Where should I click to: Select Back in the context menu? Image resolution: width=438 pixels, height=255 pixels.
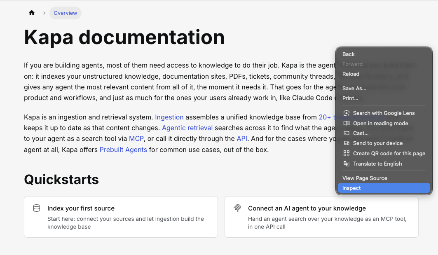(384, 54)
